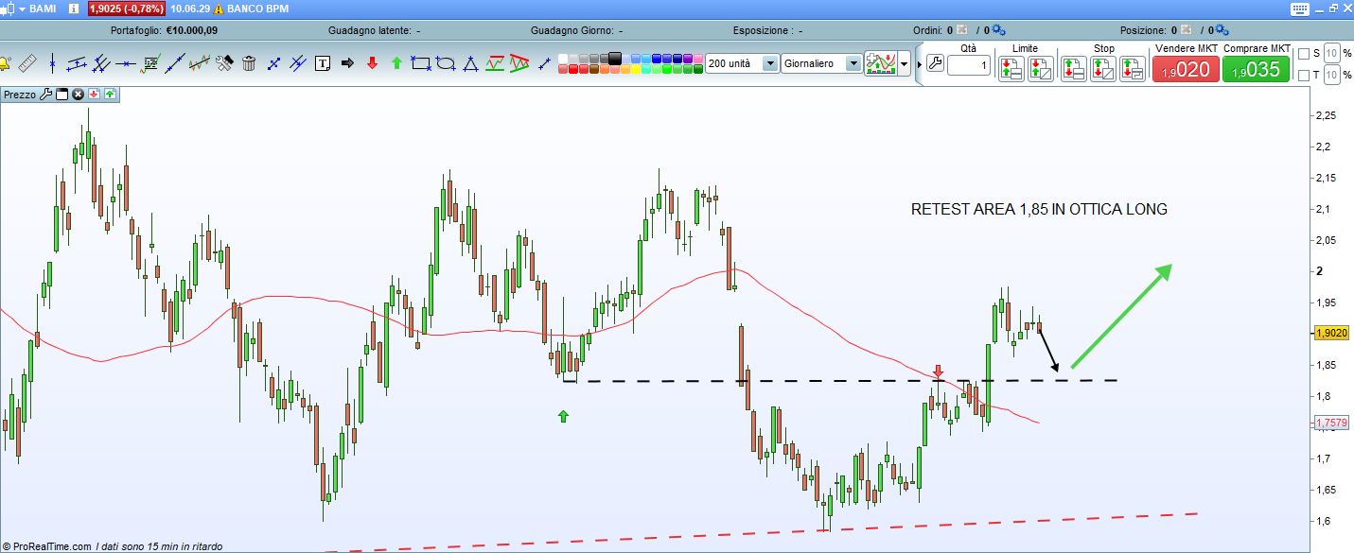The image size is (1354, 553).
Task: Tick the S percent checkbox
Action: pos(1304,54)
